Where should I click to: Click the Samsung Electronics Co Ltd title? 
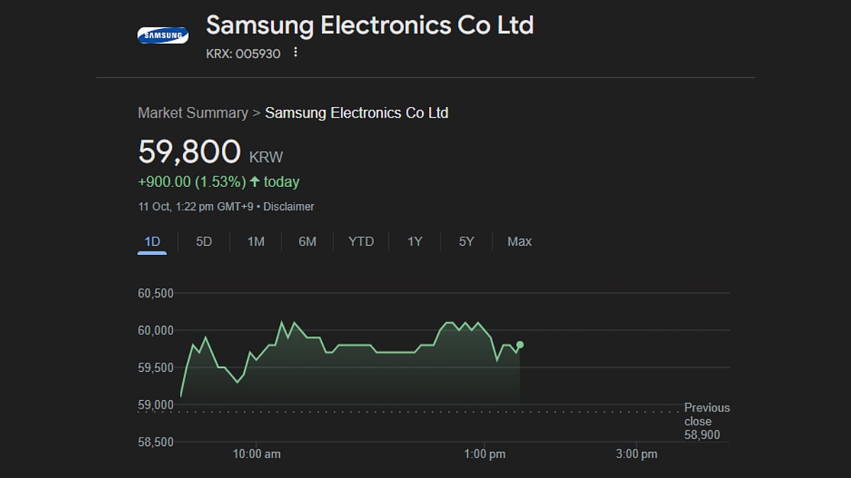369,25
